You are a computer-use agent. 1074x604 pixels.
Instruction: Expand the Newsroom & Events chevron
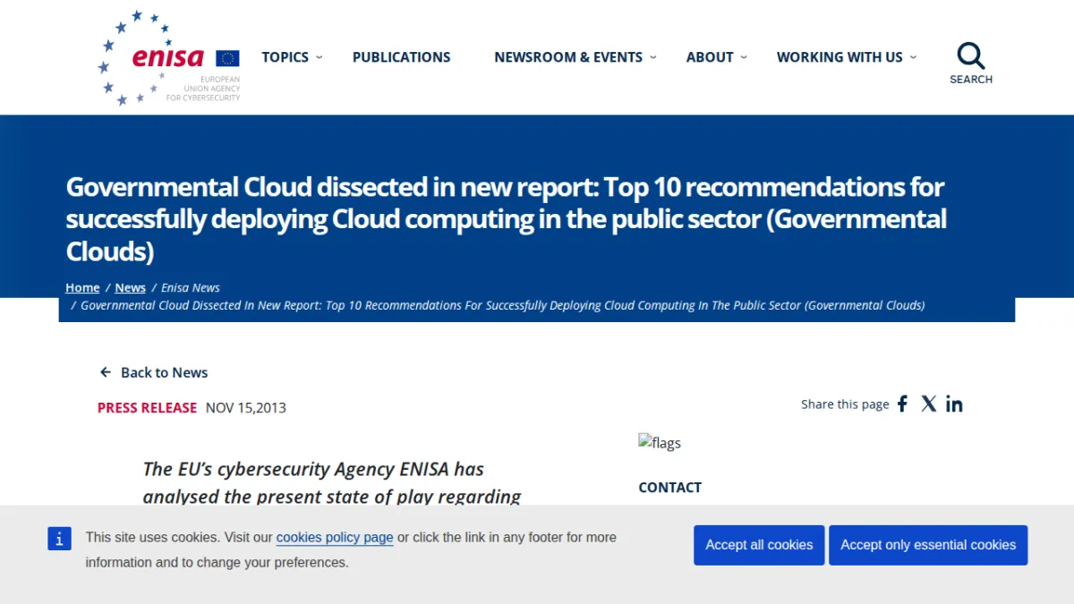[653, 57]
